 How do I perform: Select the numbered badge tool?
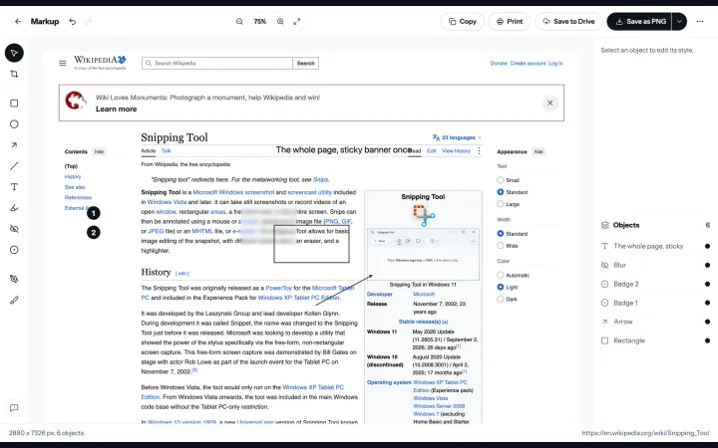tap(14, 250)
